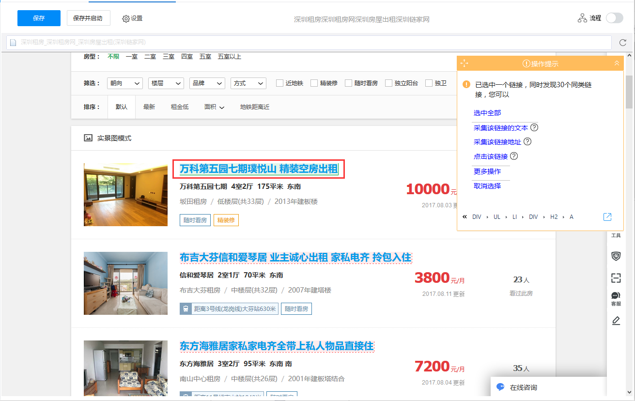
Task: Open listing 布吉大芬信和爱琴居 业主诚心出租
Action: click(x=295, y=257)
